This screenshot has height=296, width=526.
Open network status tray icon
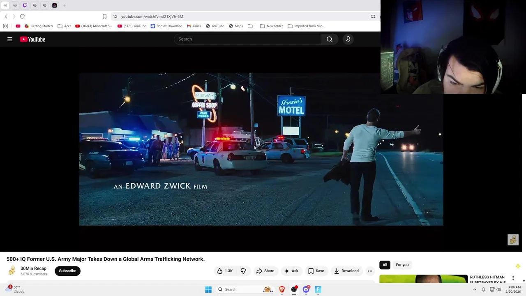(492, 289)
